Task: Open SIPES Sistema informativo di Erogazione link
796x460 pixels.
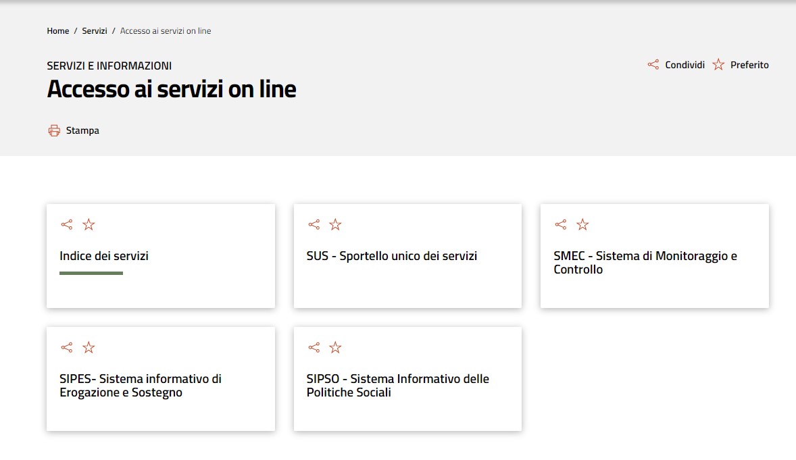Action: tap(140, 386)
